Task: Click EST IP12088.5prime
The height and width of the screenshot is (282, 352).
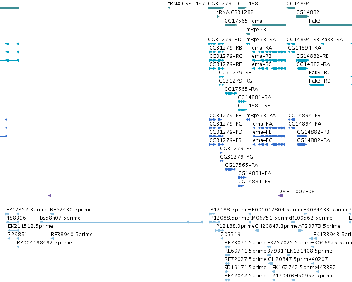Action: point(215,222)
